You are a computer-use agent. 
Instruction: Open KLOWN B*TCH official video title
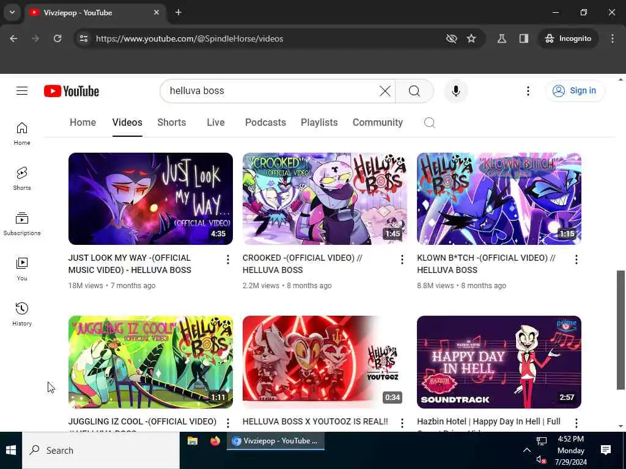486,264
